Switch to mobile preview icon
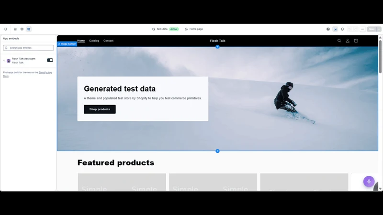Image resolution: width=383 pixels, height=215 pixels. [342, 29]
